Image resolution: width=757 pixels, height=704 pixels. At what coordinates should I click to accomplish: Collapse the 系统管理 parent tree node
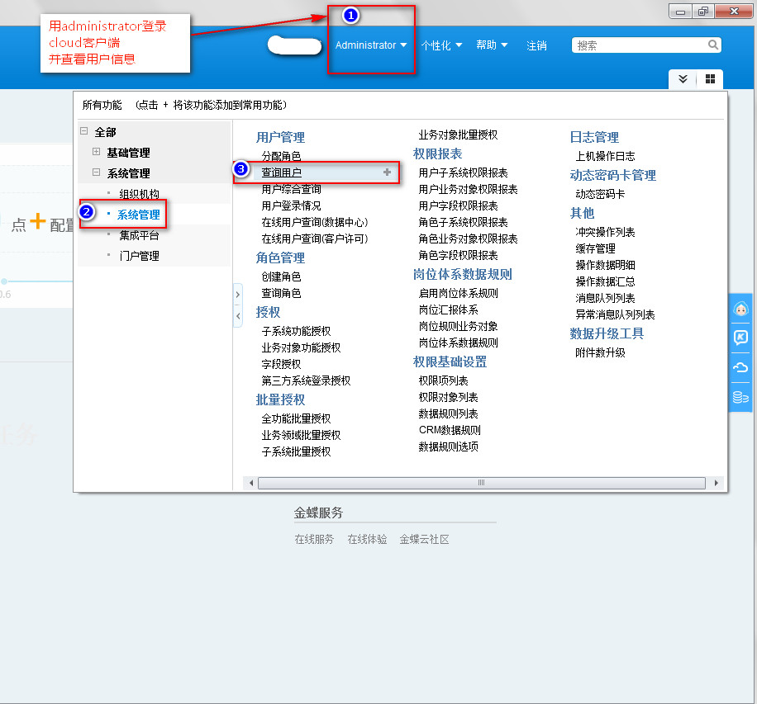pyautogui.click(x=97, y=173)
